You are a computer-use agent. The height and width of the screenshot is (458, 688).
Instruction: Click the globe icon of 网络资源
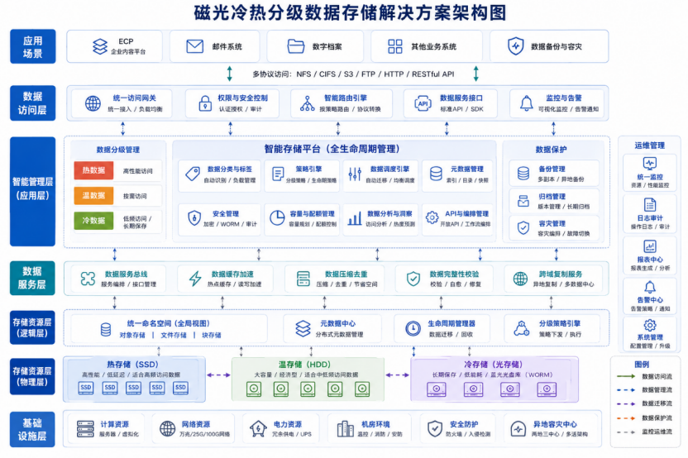point(167,428)
